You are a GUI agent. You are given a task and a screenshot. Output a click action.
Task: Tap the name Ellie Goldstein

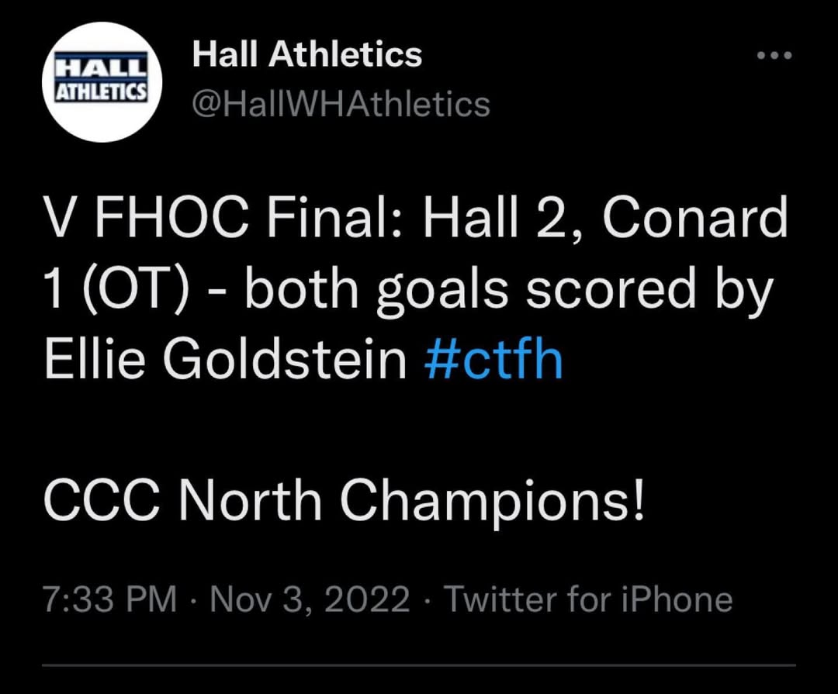tap(225, 361)
